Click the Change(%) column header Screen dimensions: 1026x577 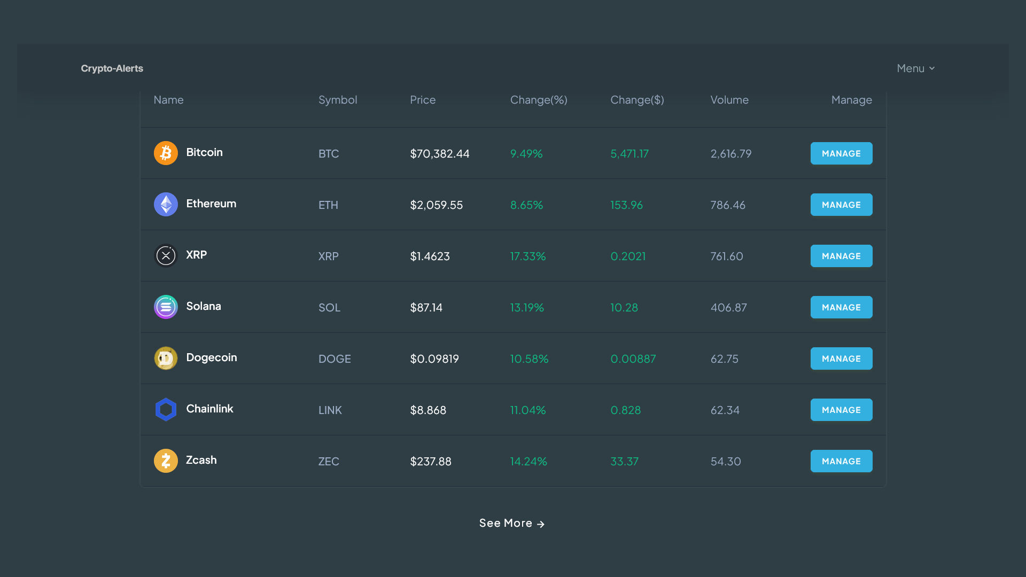(538, 100)
